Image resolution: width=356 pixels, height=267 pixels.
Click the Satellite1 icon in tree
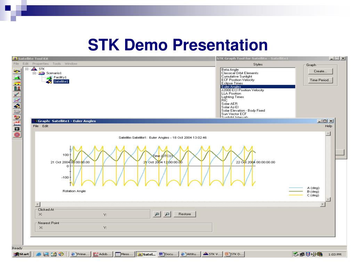point(49,81)
